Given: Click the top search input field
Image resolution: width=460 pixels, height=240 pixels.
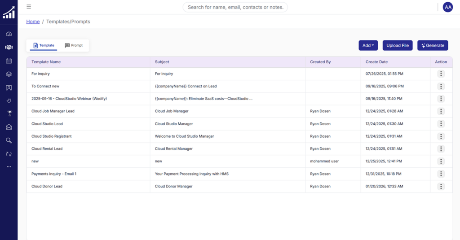Looking at the screenshot, I should click(235, 7).
